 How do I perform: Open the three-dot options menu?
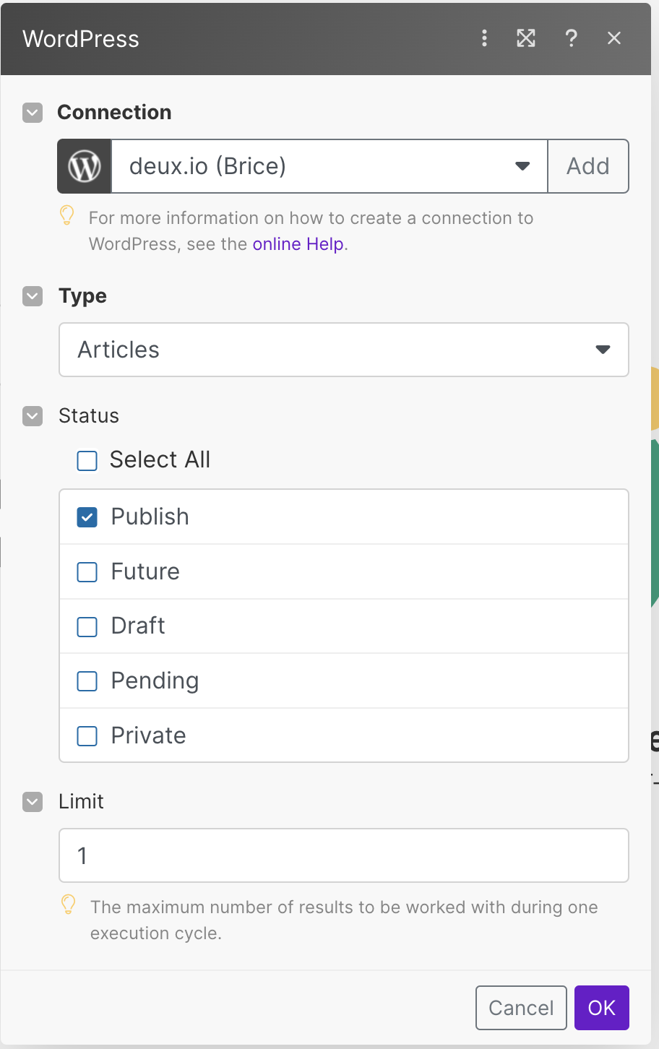(x=484, y=38)
